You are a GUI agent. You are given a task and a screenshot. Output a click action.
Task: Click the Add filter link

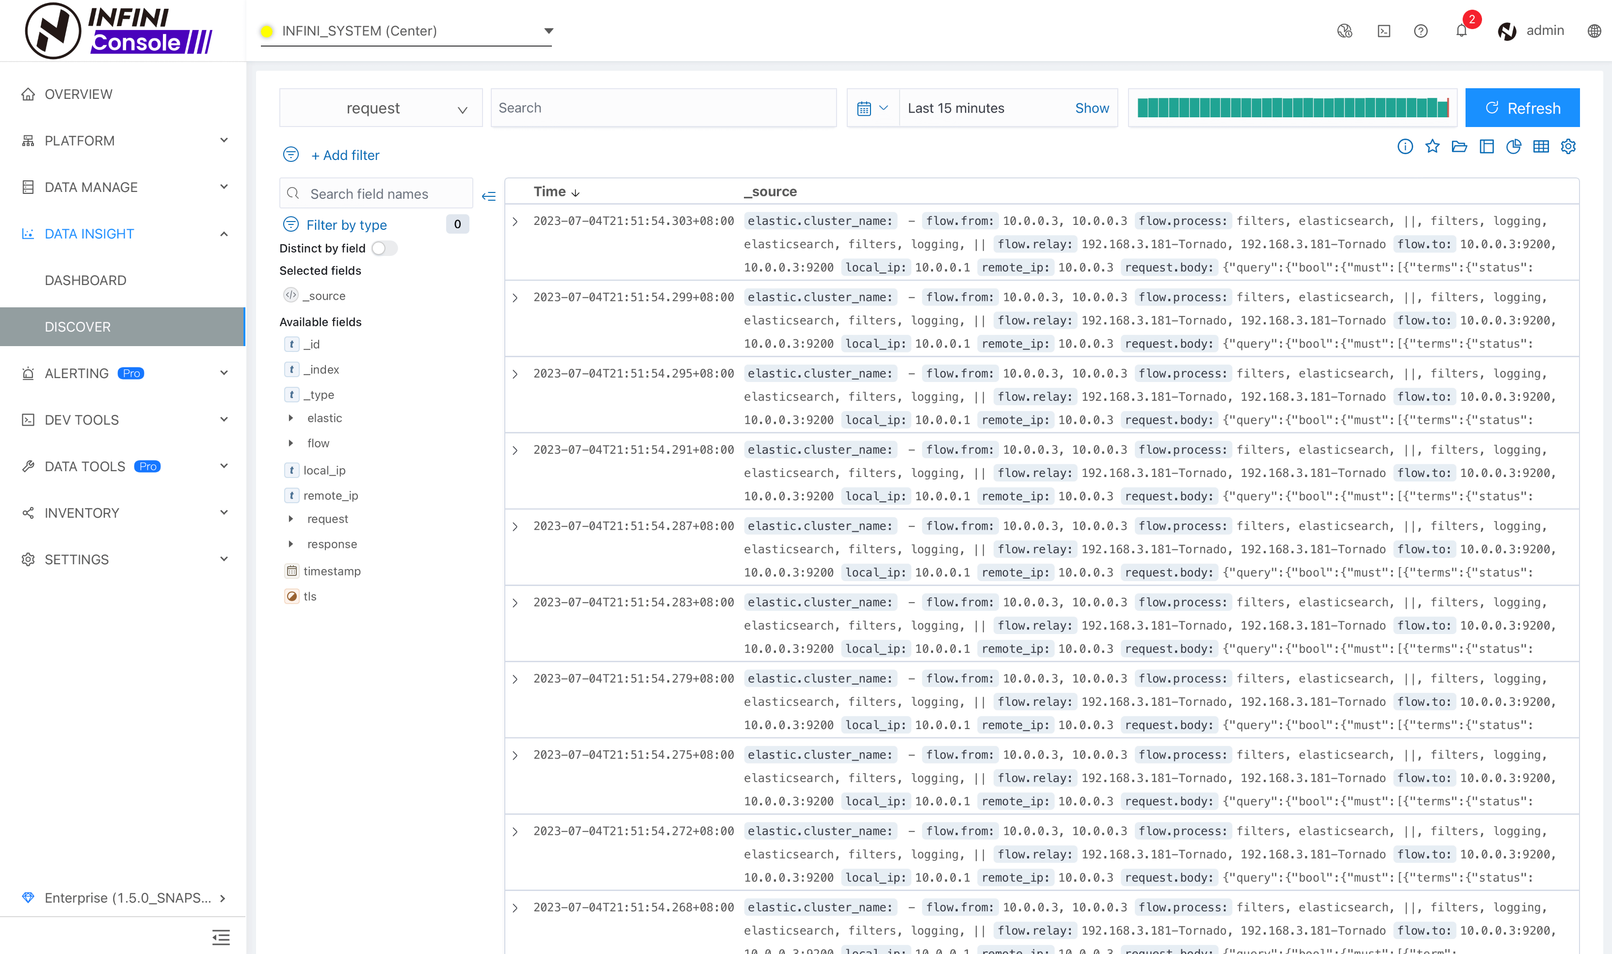(x=345, y=155)
